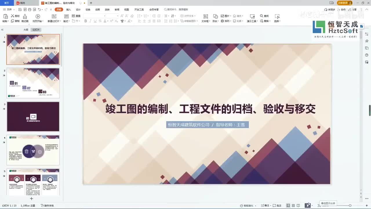Switch to reading view book icon
Image resolution: width=371 pixels, height=209 pixels.
pyautogui.click(x=298, y=206)
